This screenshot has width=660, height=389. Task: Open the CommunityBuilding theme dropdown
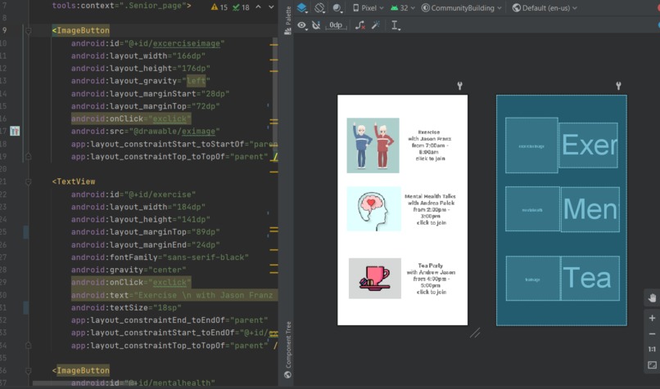[461, 8]
